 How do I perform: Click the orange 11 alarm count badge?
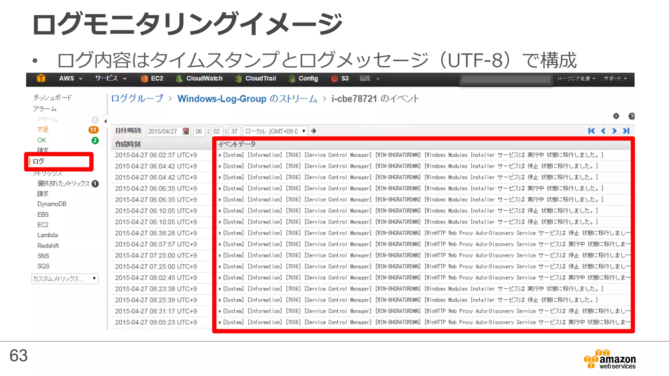point(93,130)
